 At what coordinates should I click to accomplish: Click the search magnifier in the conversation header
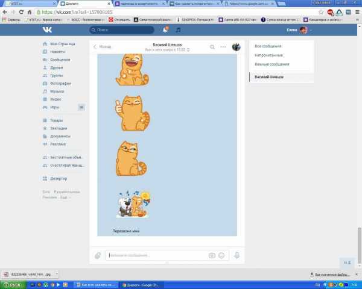212,47
